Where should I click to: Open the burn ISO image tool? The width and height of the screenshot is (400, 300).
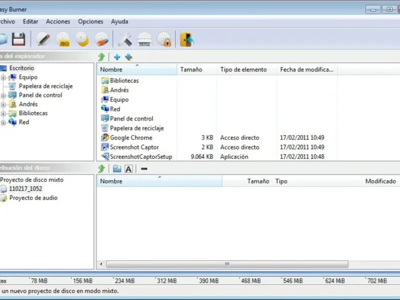point(63,39)
